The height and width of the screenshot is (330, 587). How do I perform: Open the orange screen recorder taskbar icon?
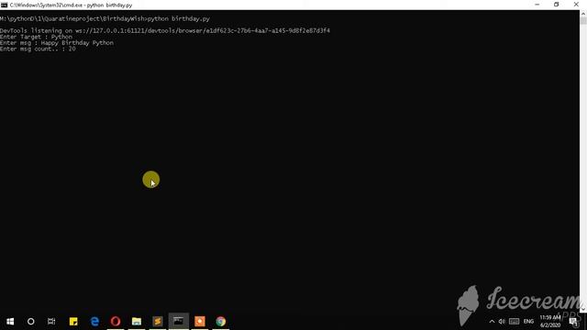(x=200, y=321)
